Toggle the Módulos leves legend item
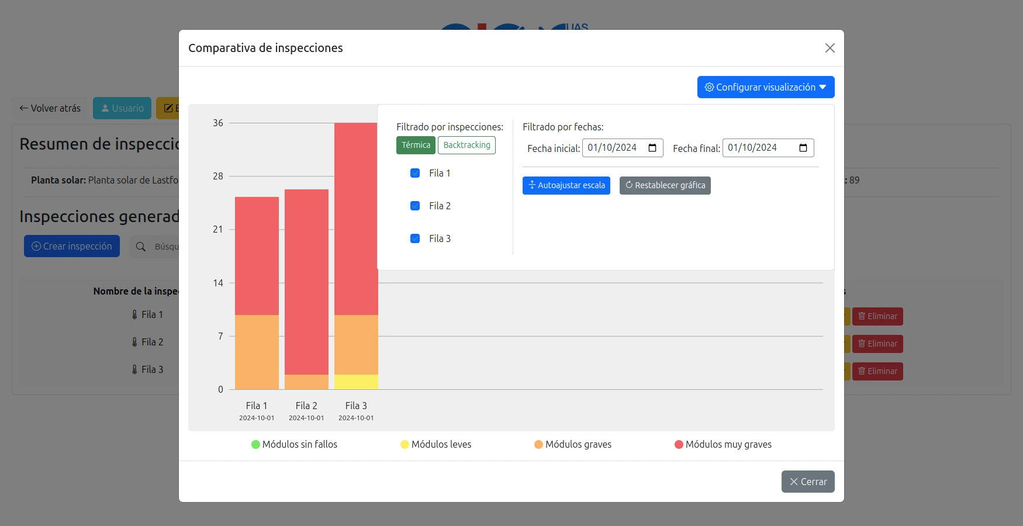 436,444
